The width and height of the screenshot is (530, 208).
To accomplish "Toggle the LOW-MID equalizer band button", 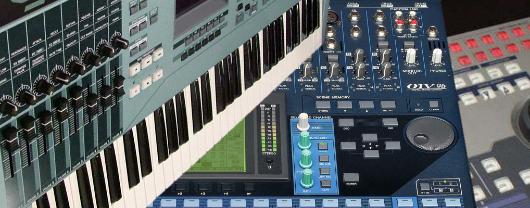I will [325, 171].
